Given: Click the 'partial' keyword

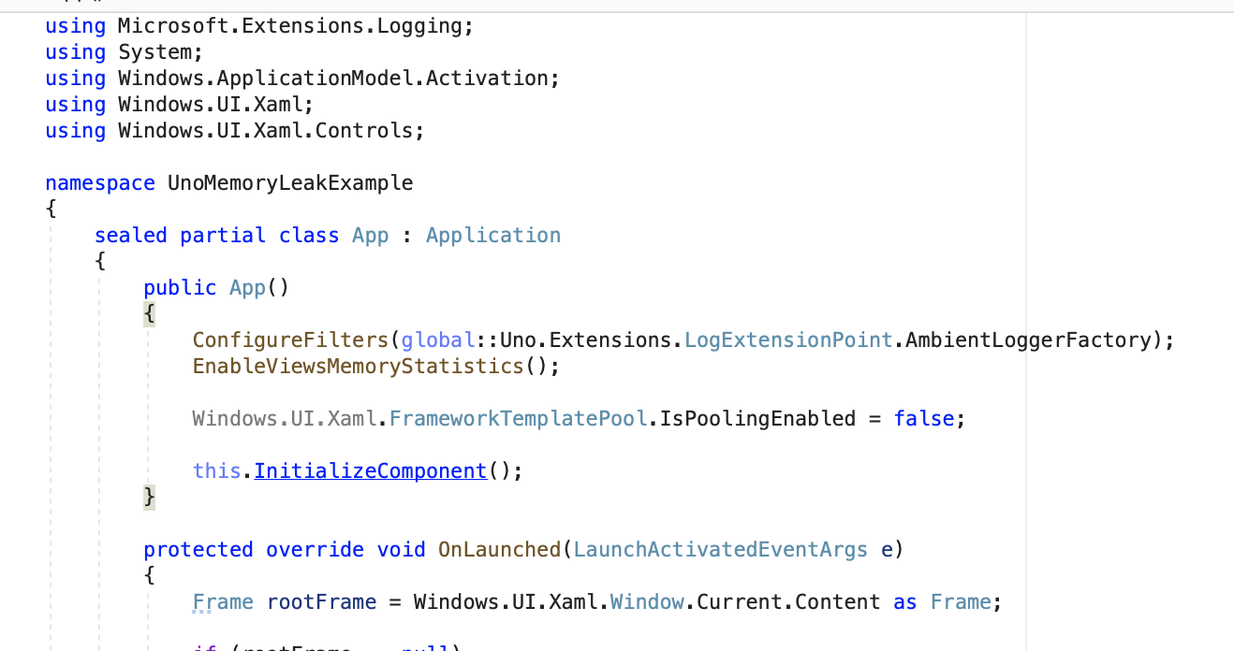Looking at the screenshot, I should pos(223,235).
